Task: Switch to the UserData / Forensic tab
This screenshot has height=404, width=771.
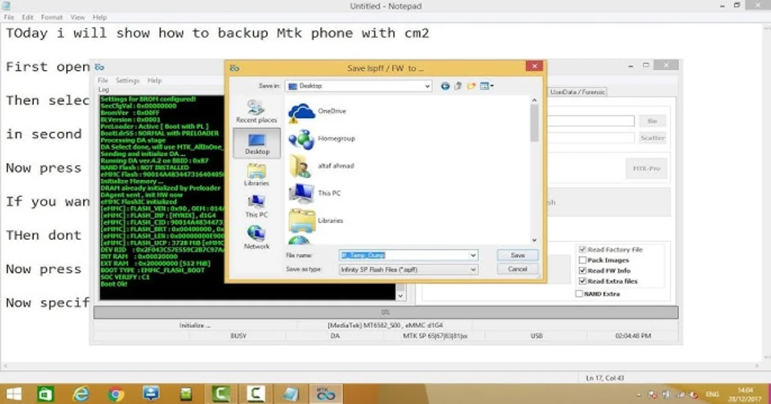Action: point(577,92)
